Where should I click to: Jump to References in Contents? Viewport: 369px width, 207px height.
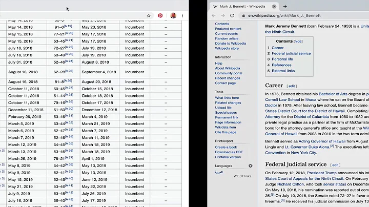coord(281,65)
